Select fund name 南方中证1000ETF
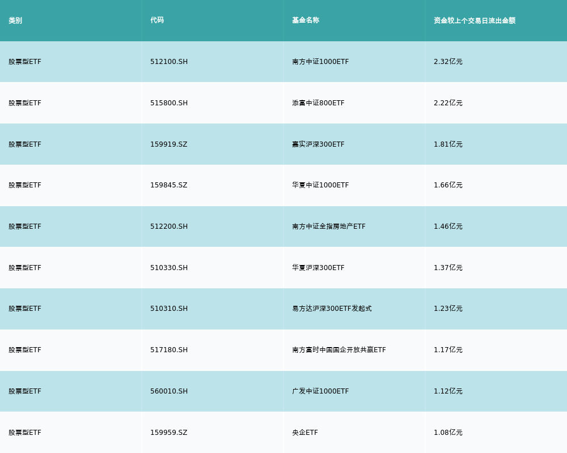 pos(320,62)
